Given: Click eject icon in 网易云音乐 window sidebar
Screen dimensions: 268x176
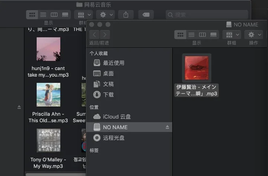Looking at the screenshot, I should tap(19, 107).
